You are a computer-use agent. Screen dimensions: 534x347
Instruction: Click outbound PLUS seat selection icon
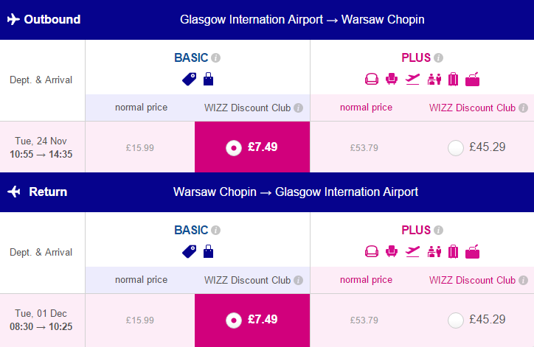(392, 80)
